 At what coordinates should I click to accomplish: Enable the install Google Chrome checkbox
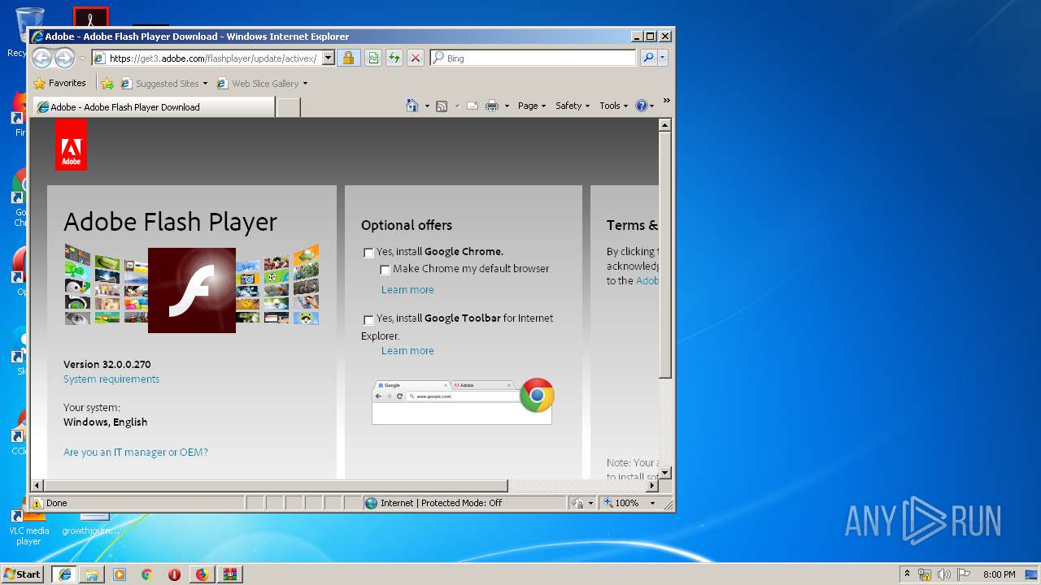(x=368, y=253)
